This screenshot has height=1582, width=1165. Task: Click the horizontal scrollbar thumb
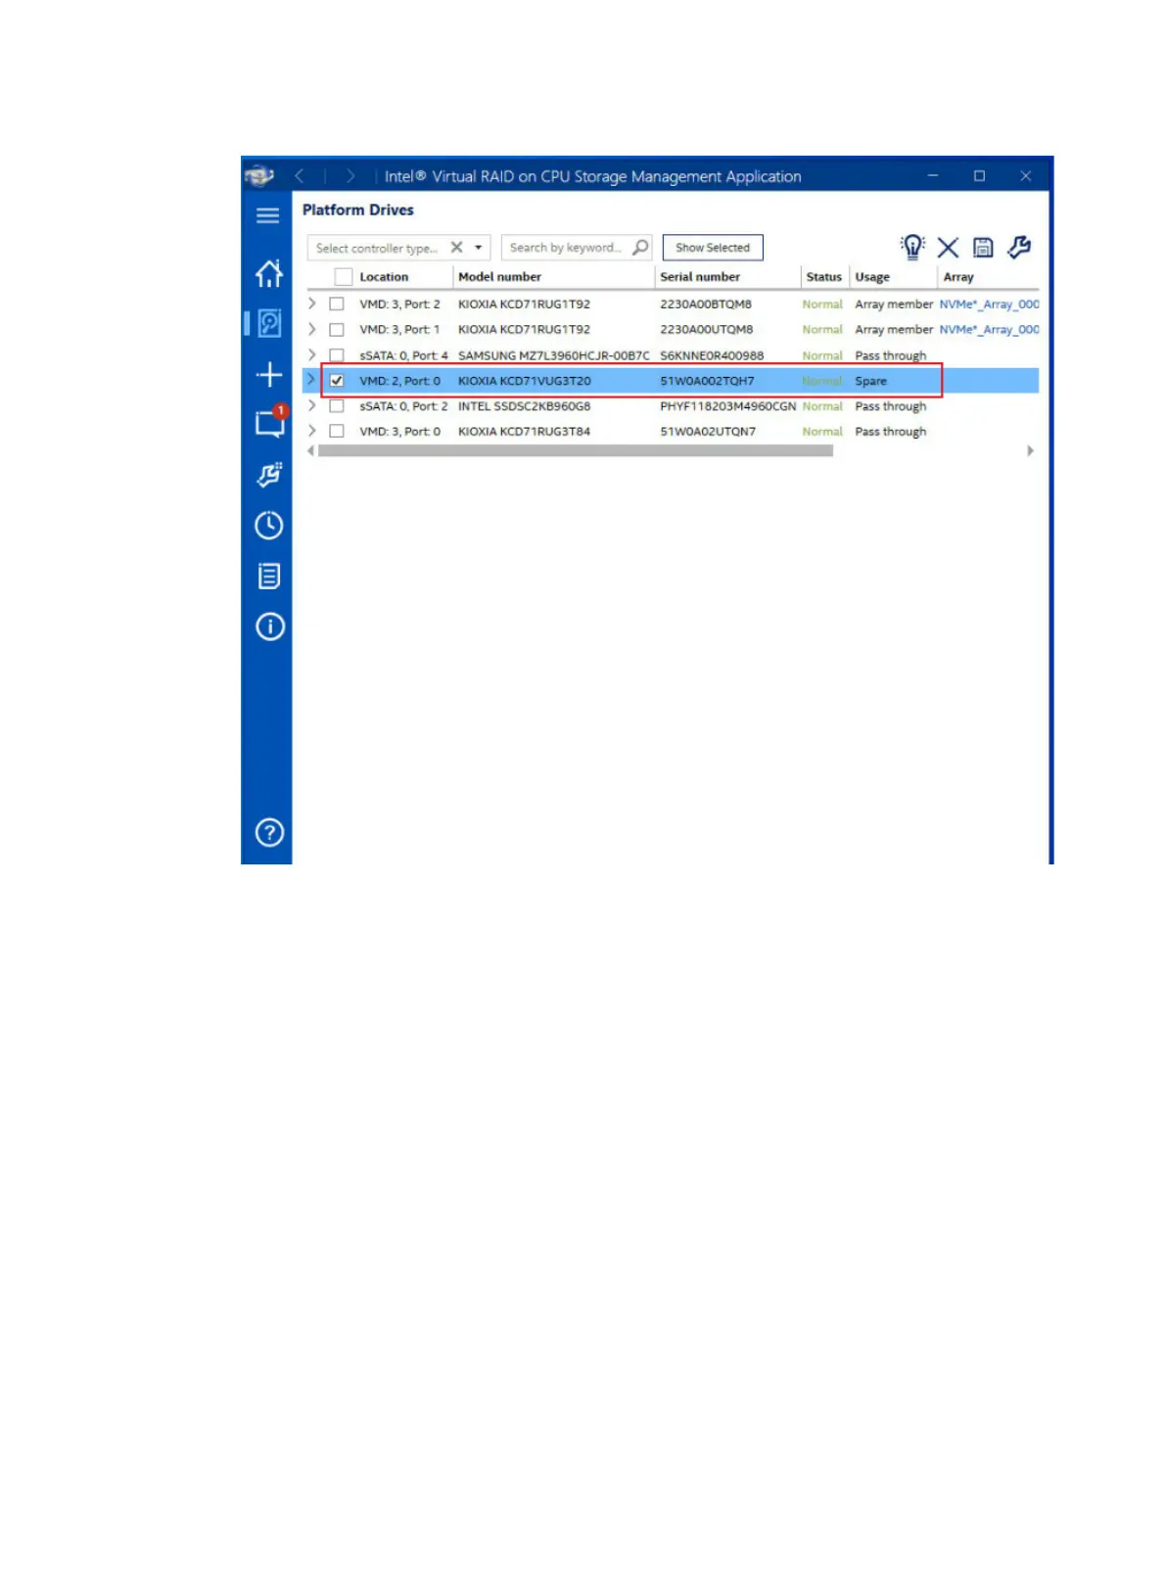[x=576, y=451]
